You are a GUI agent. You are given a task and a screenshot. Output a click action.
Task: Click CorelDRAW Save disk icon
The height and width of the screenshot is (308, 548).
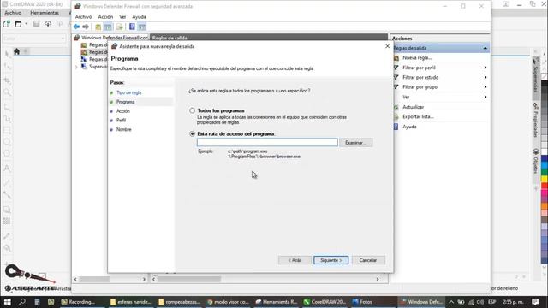coord(36,24)
